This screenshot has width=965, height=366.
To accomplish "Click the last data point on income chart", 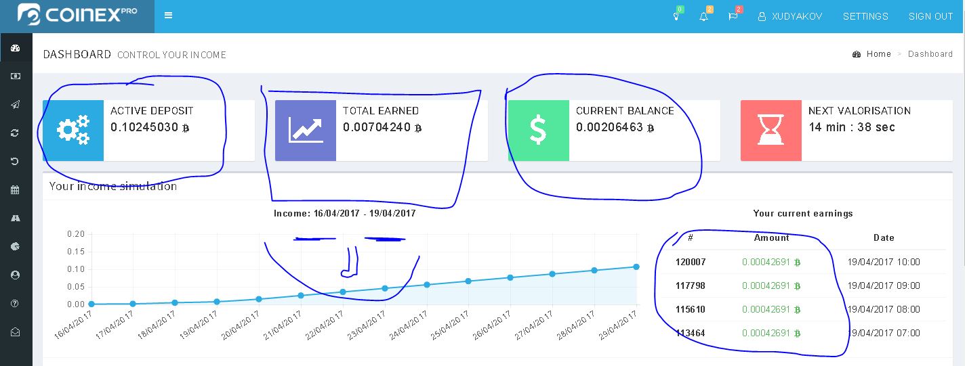I will click(636, 267).
